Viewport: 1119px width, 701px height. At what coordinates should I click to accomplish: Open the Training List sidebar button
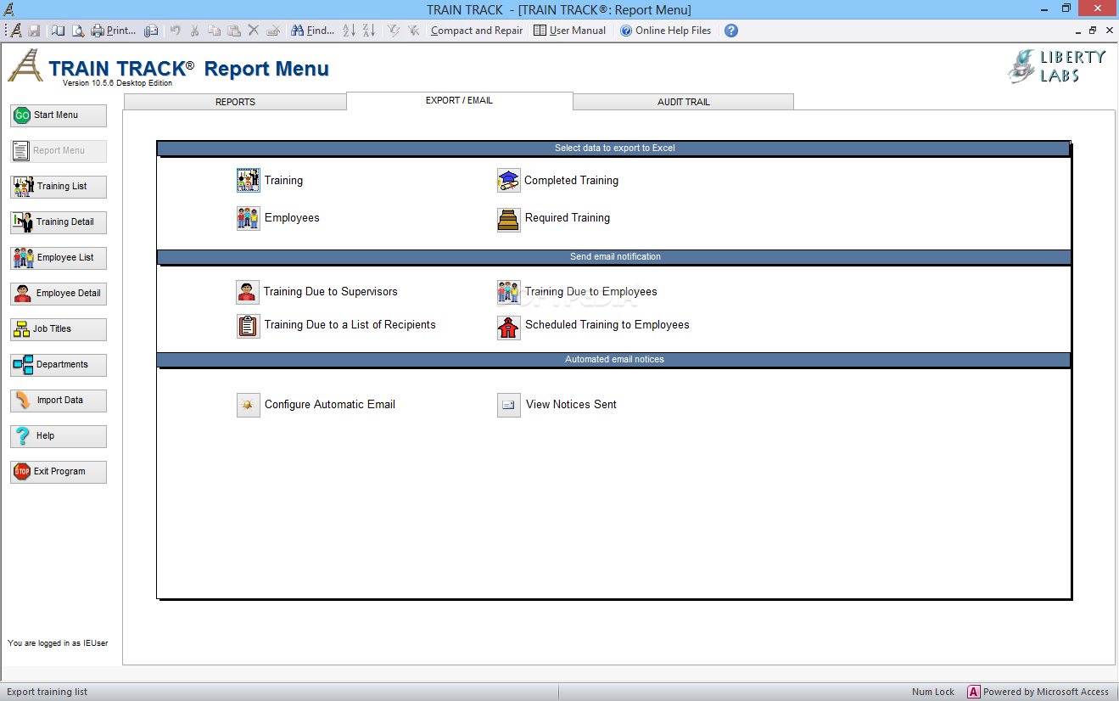click(59, 187)
